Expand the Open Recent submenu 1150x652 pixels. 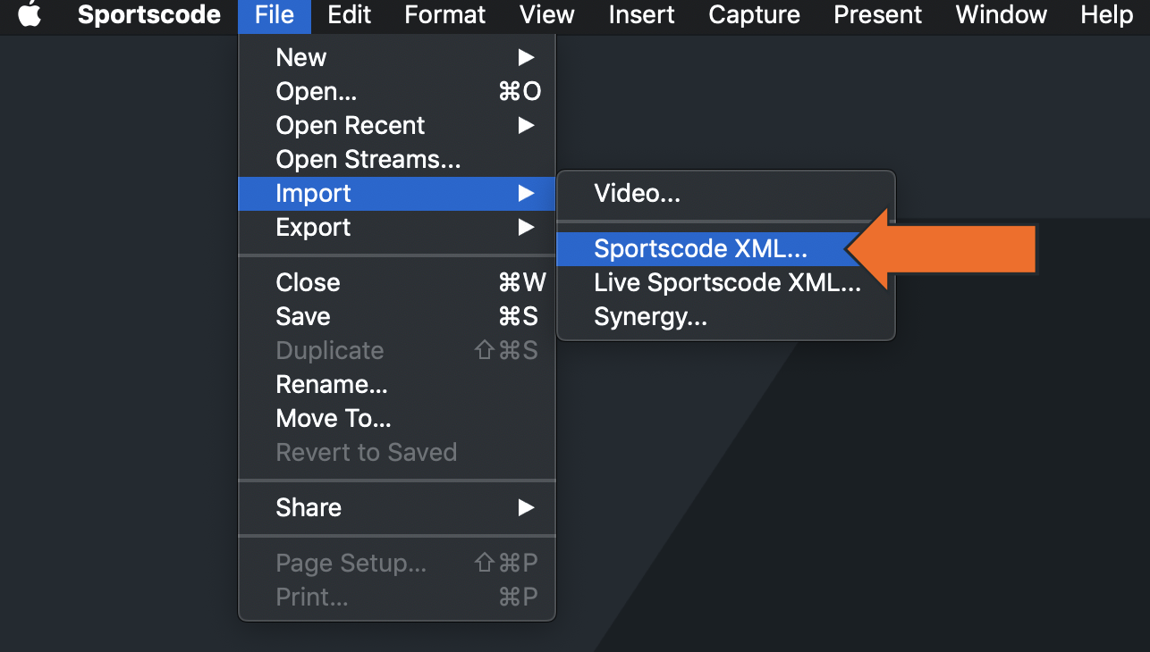(350, 125)
